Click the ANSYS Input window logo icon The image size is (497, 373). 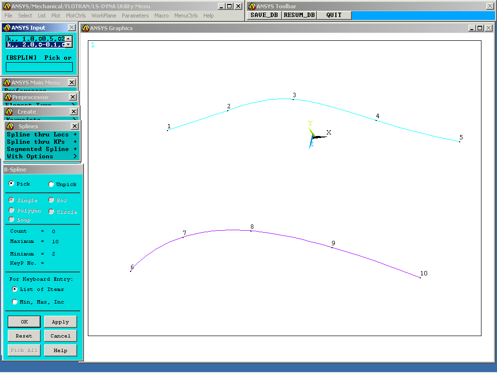(x=7, y=28)
